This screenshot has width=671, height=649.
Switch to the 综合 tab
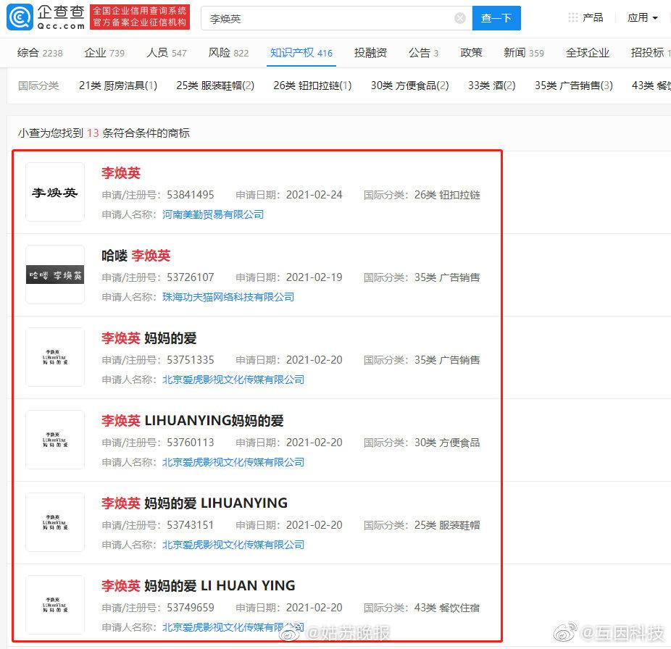(x=40, y=53)
